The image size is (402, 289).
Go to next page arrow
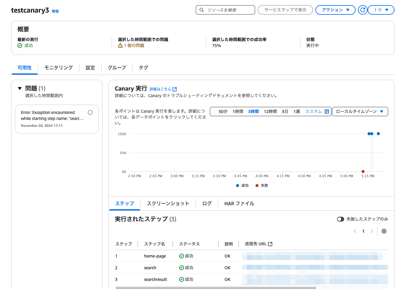(372, 231)
